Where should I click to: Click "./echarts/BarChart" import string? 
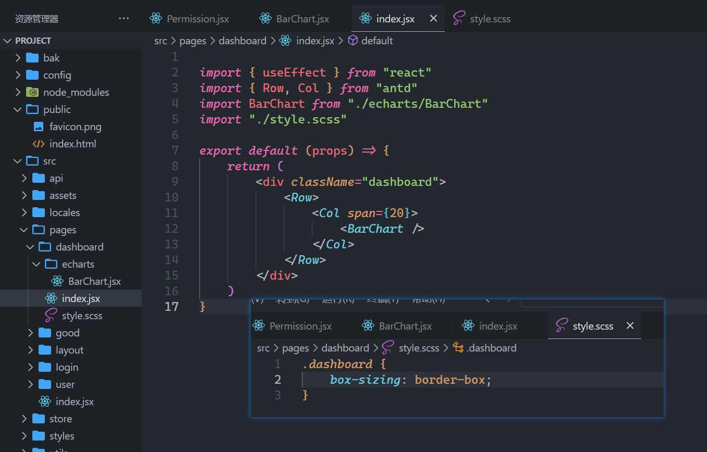(x=418, y=104)
